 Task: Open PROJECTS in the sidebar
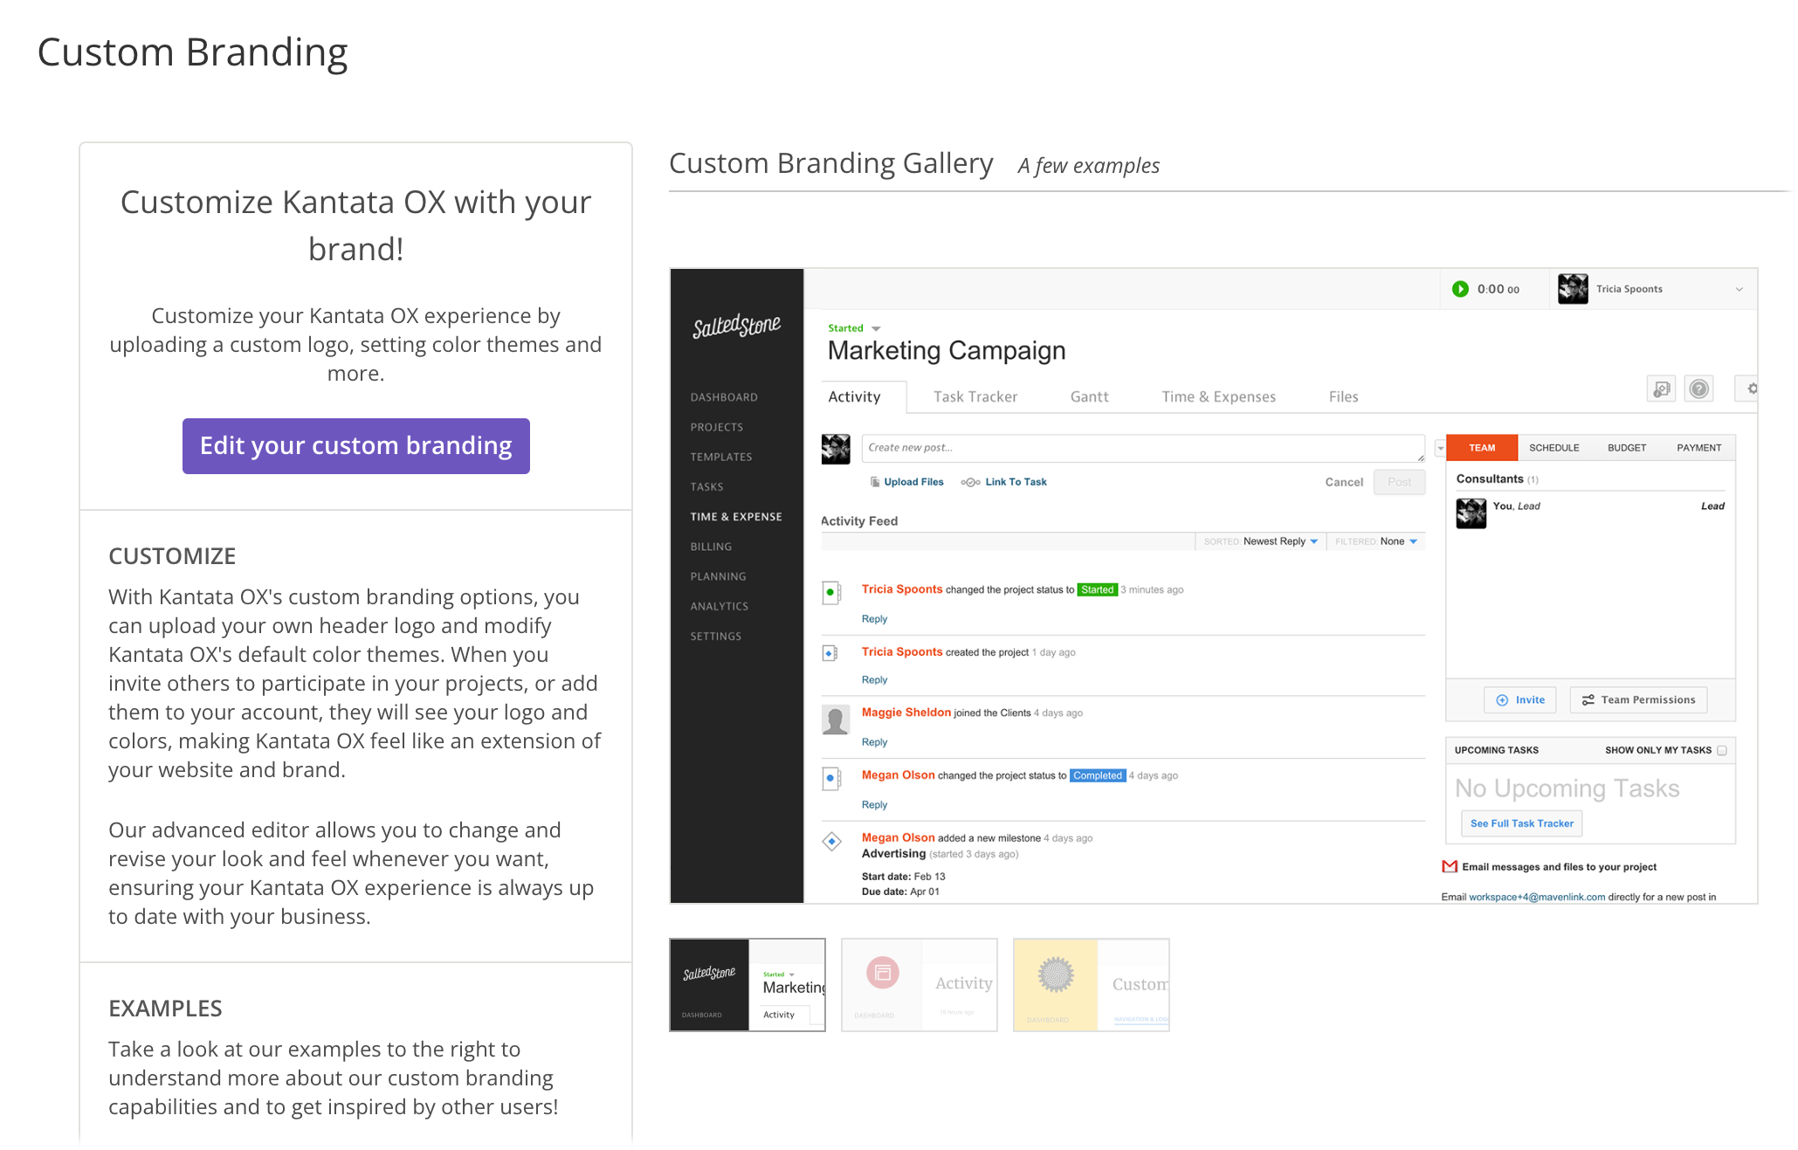(717, 427)
